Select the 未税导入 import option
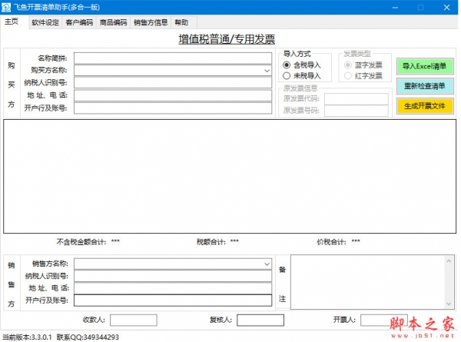461x342 pixels. tap(287, 76)
